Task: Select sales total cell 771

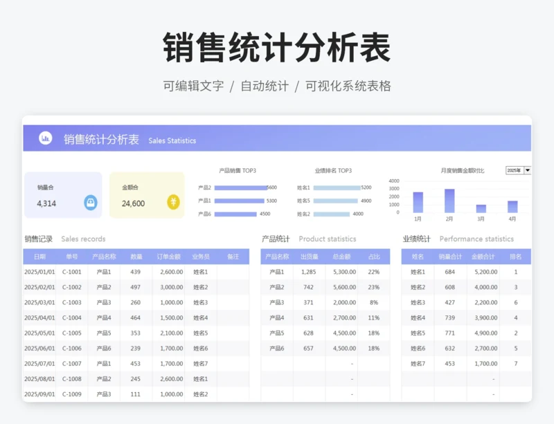Action: click(x=449, y=333)
